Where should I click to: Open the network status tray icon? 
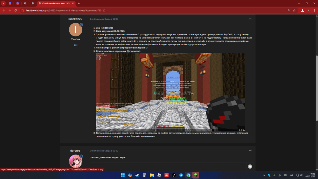tap(298, 175)
